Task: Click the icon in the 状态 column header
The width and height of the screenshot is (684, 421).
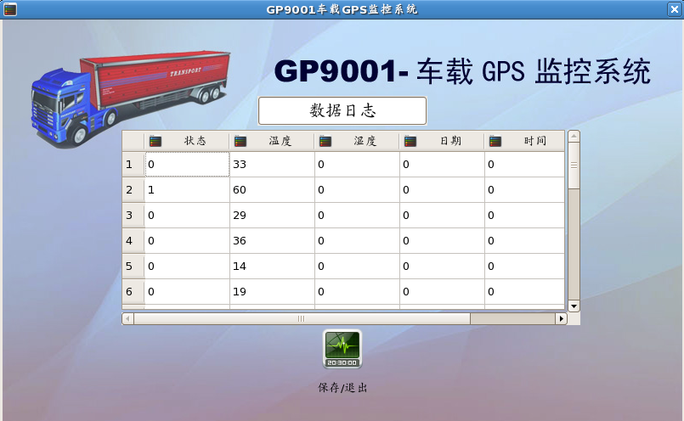Action: (155, 141)
